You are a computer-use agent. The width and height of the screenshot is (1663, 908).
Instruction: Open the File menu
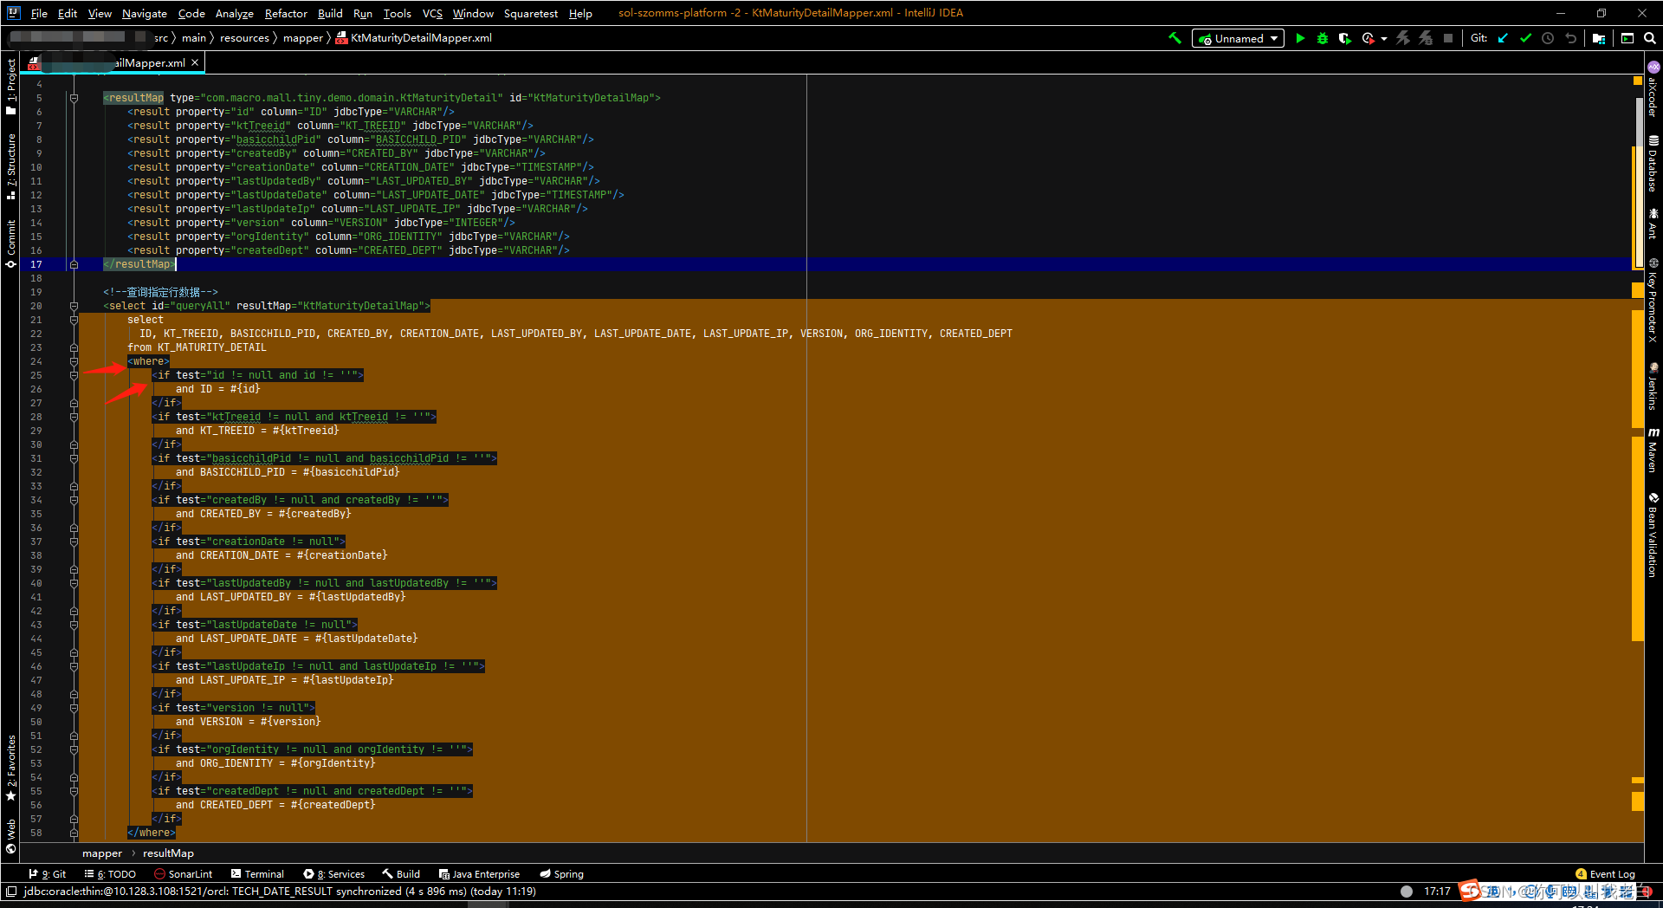(x=39, y=13)
